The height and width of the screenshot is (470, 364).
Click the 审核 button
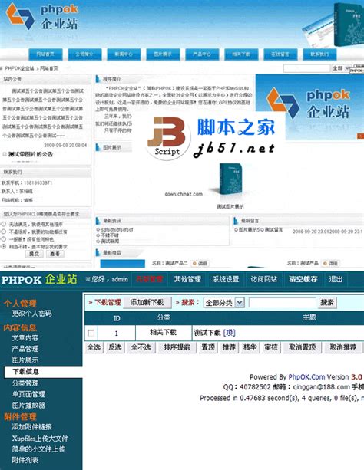point(271,347)
